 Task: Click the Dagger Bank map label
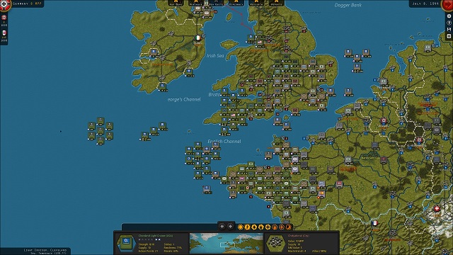click(348, 5)
